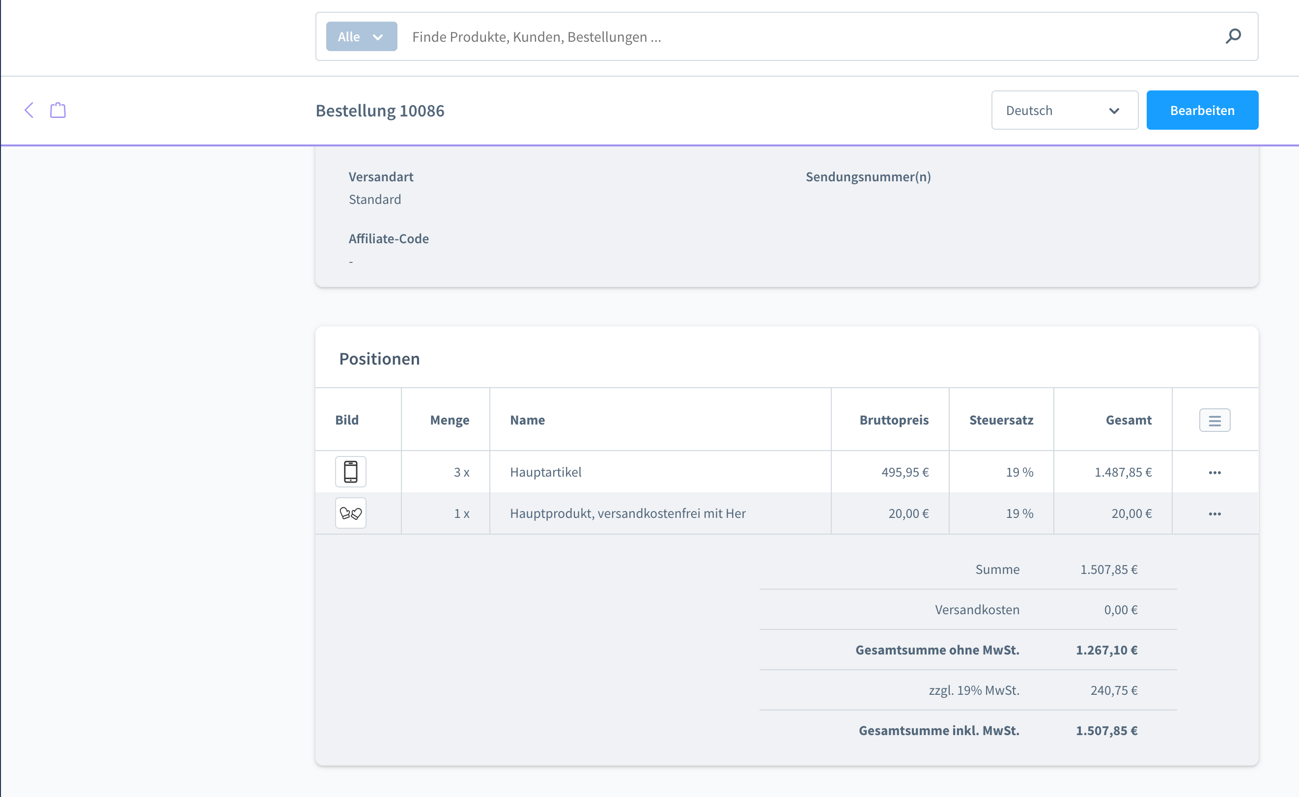This screenshot has width=1299, height=797.
Task: Open the Alle search filter dropdown
Action: point(362,36)
